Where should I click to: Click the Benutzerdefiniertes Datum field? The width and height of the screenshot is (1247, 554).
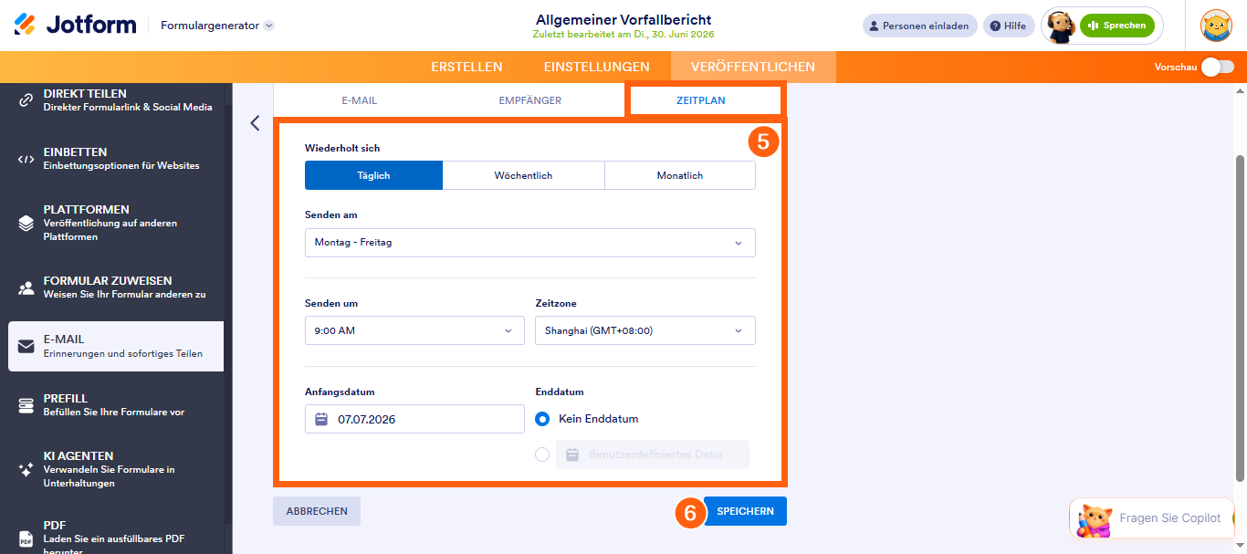(x=653, y=455)
